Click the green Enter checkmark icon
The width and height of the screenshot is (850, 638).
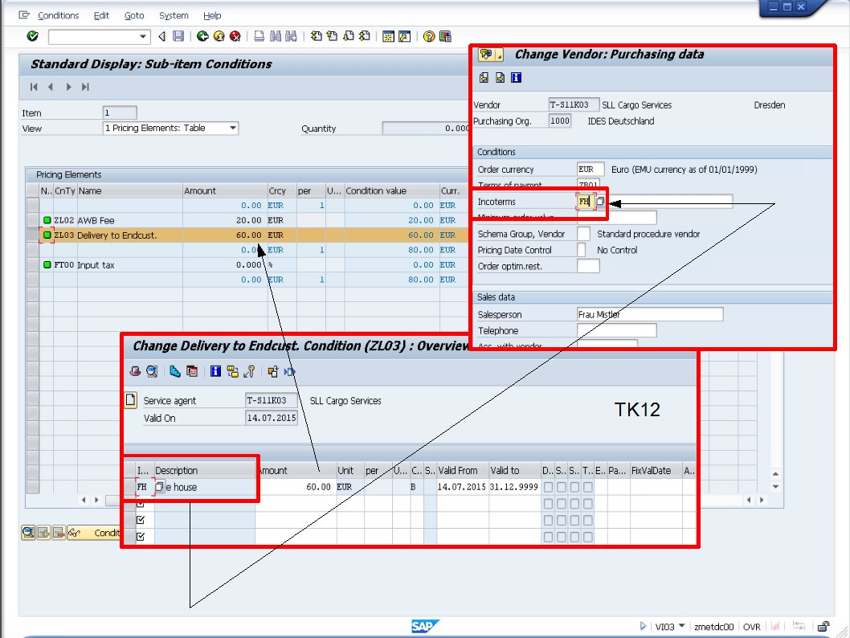pyautogui.click(x=34, y=37)
